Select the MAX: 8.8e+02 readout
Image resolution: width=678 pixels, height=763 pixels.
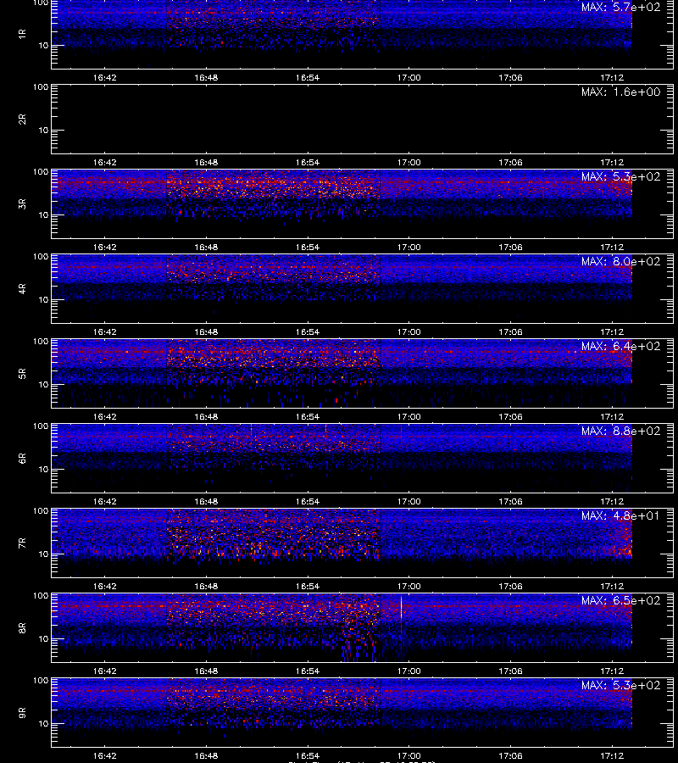click(x=620, y=432)
